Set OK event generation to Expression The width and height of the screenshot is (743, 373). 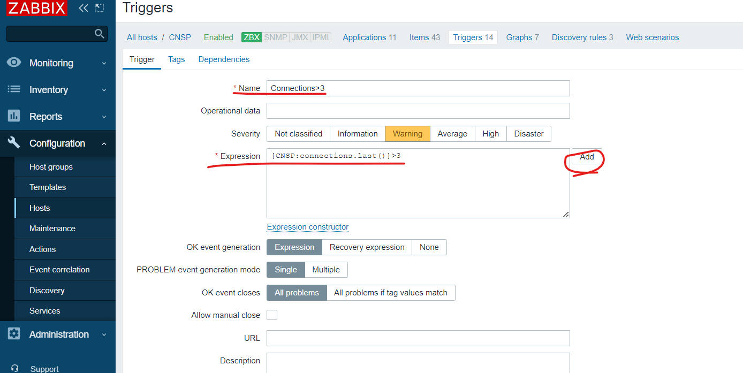294,247
